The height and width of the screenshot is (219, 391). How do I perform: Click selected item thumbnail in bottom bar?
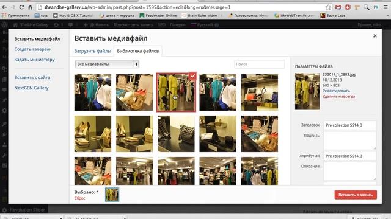(112, 195)
